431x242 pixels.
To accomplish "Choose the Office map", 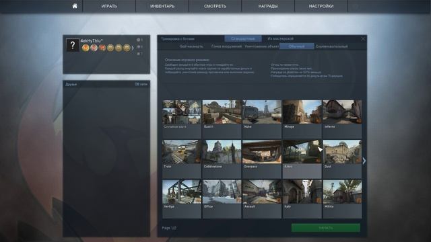I will click(x=222, y=199).
